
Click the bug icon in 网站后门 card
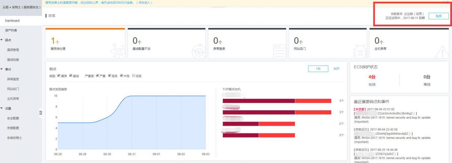(x=360, y=51)
